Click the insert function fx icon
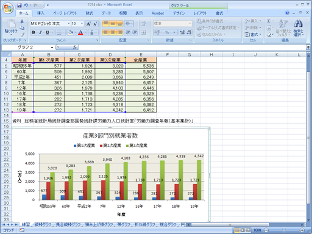312x234 pixels. tap(75, 48)
